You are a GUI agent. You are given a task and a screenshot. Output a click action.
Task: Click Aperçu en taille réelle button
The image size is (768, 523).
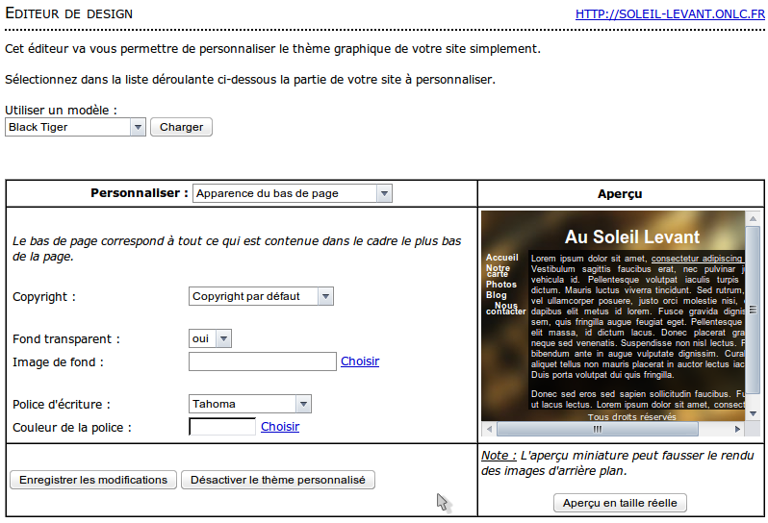pyautogui.click(x=620, y=503)
